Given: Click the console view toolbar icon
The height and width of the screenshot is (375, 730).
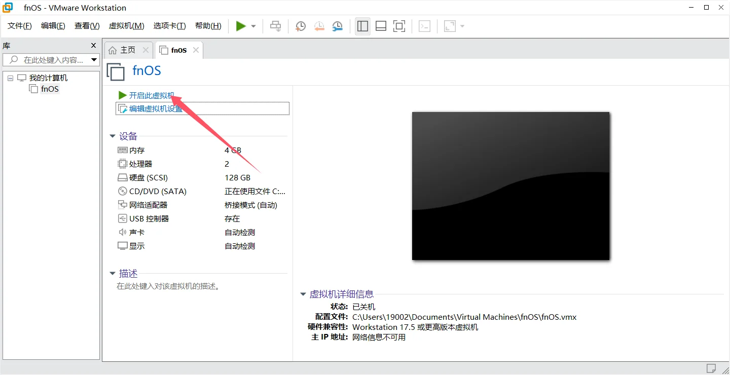Looking at the screenshot, I should pos(425,26).
